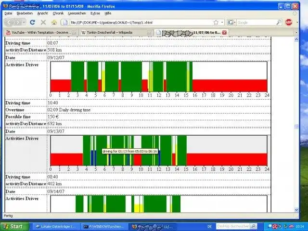Click the bookmark star in address bar
Screen dimensions: 308x231
pos(216,23)
